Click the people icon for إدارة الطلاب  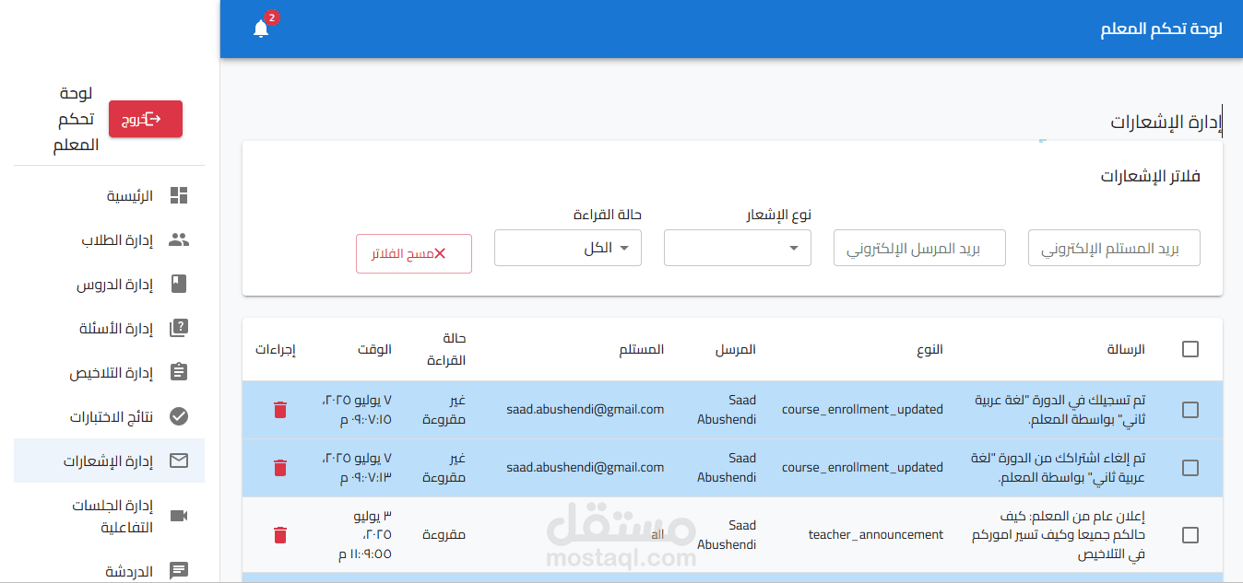tap(179, 239)
